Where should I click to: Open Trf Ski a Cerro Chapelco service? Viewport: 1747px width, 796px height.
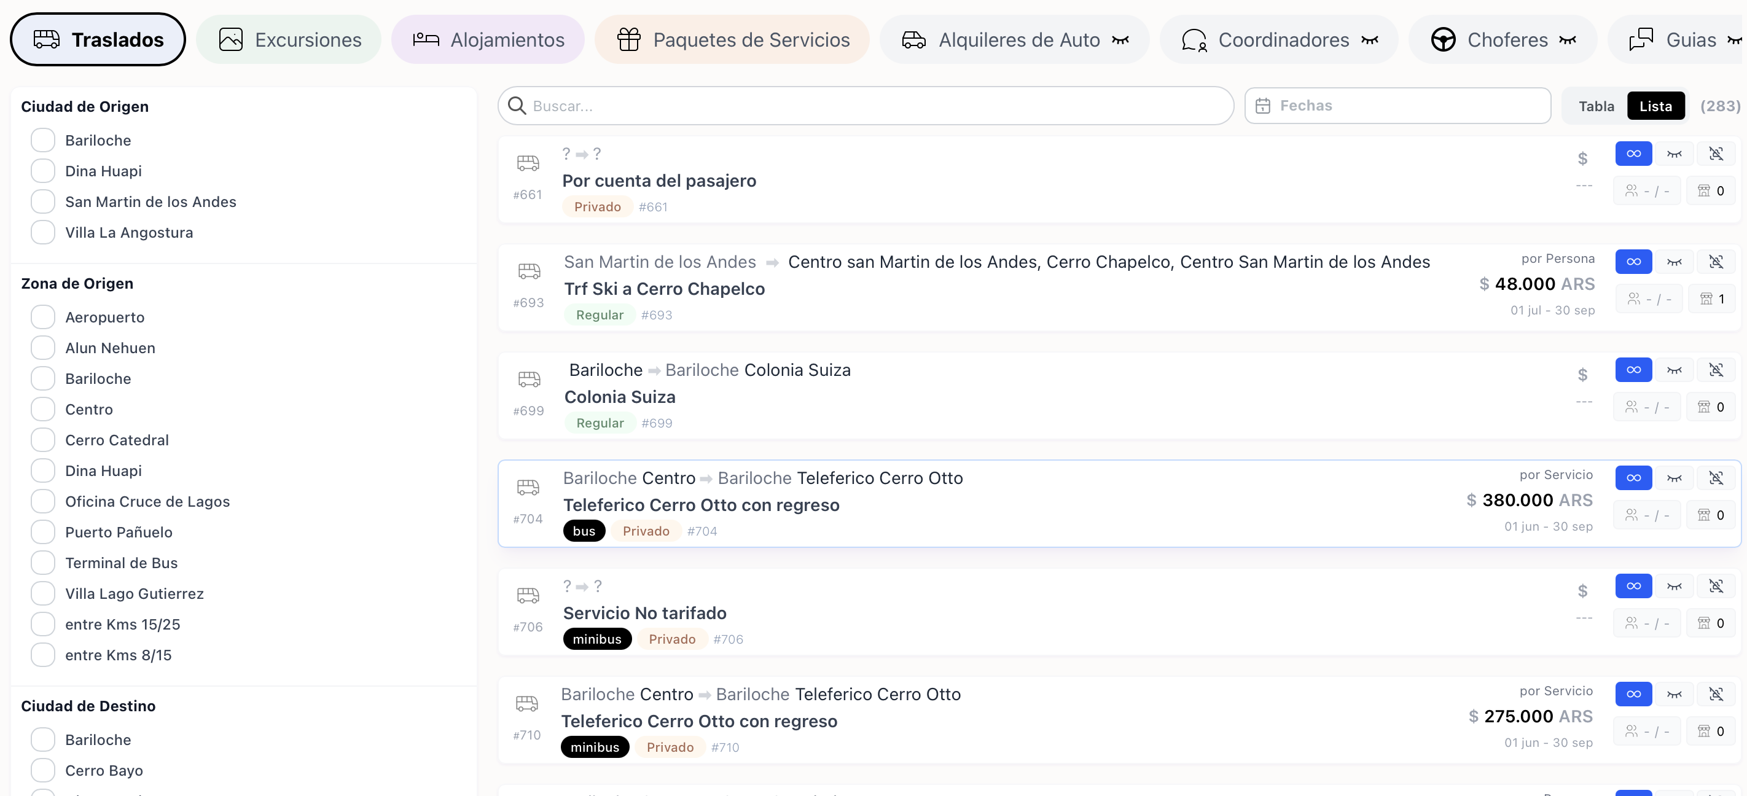664,289
